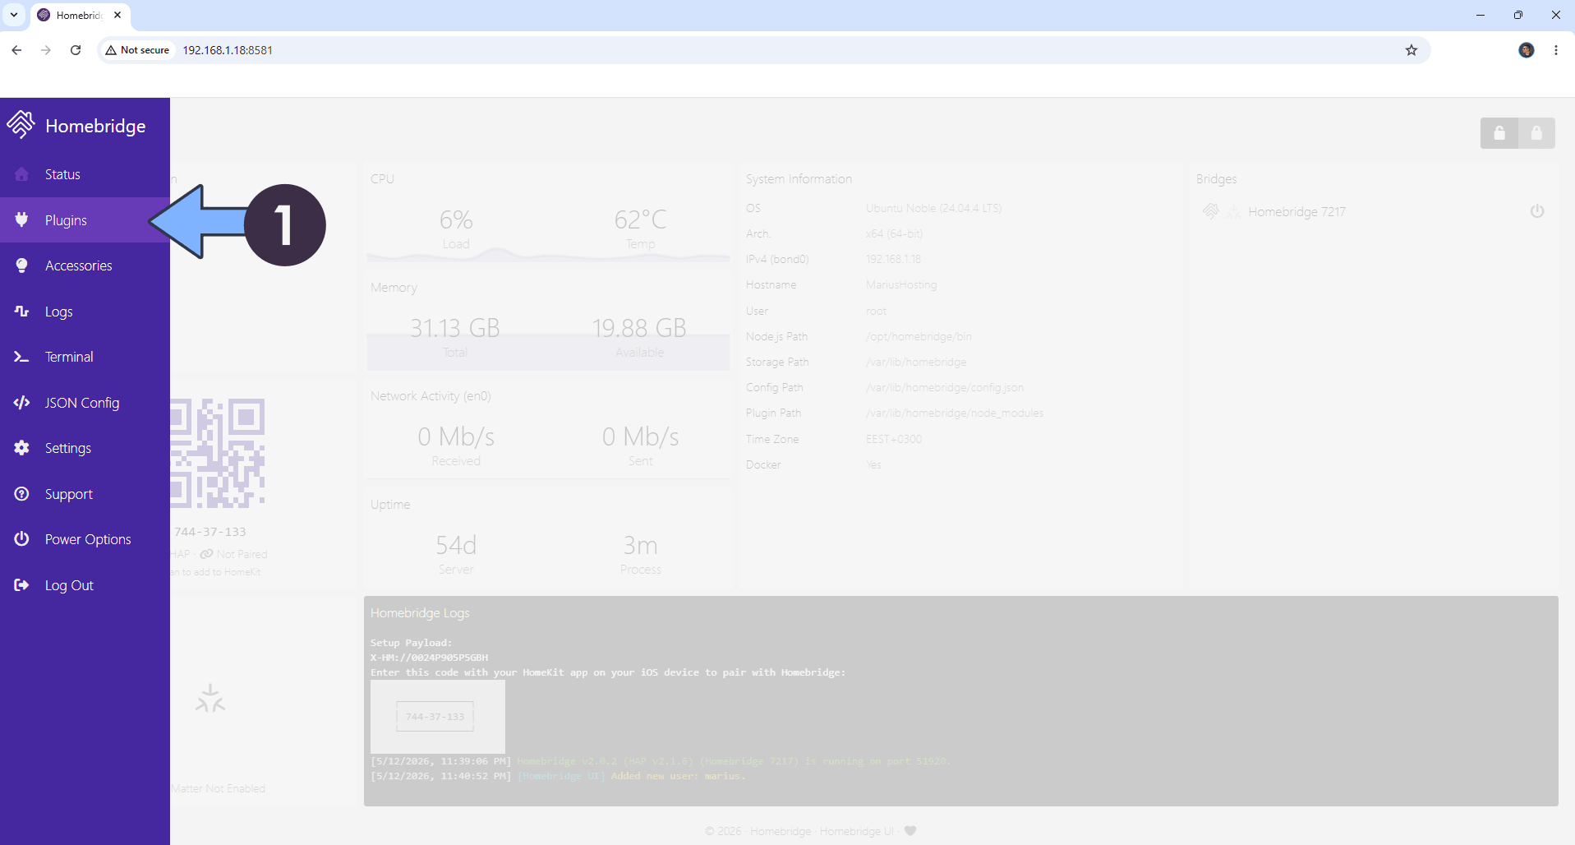Bookmark this page with the star icon
This screenshot has width=1575, height=845.
[1412, 50]
